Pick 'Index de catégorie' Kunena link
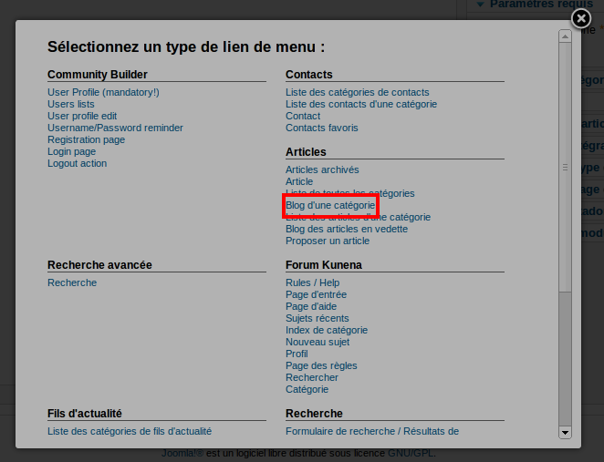Viewport: 604px width, 462px height. (x=327, y=330)
